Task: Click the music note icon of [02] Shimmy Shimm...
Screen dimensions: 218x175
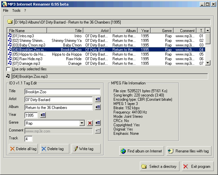Action: point(9,40)
